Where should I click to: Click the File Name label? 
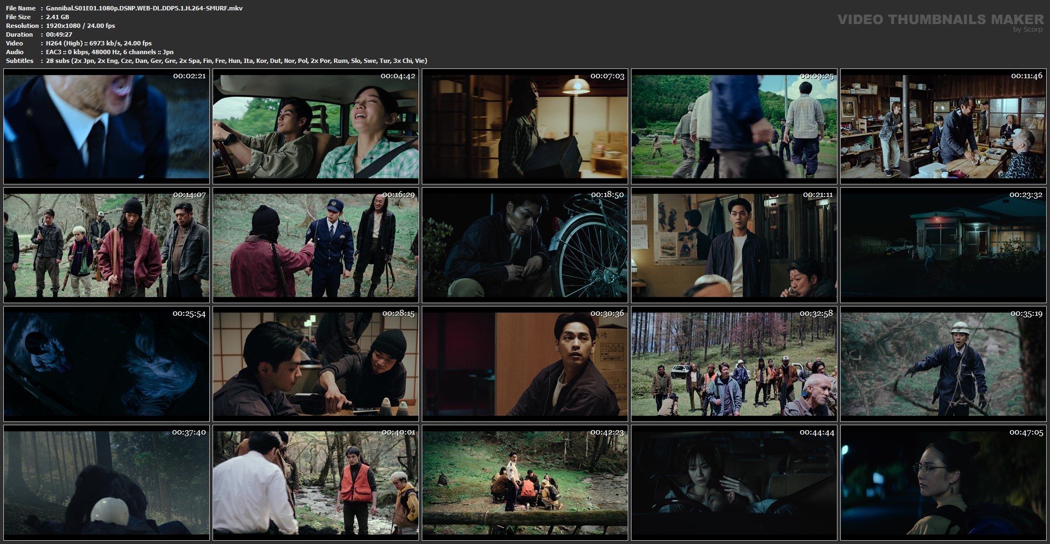[x=21, y=8]
